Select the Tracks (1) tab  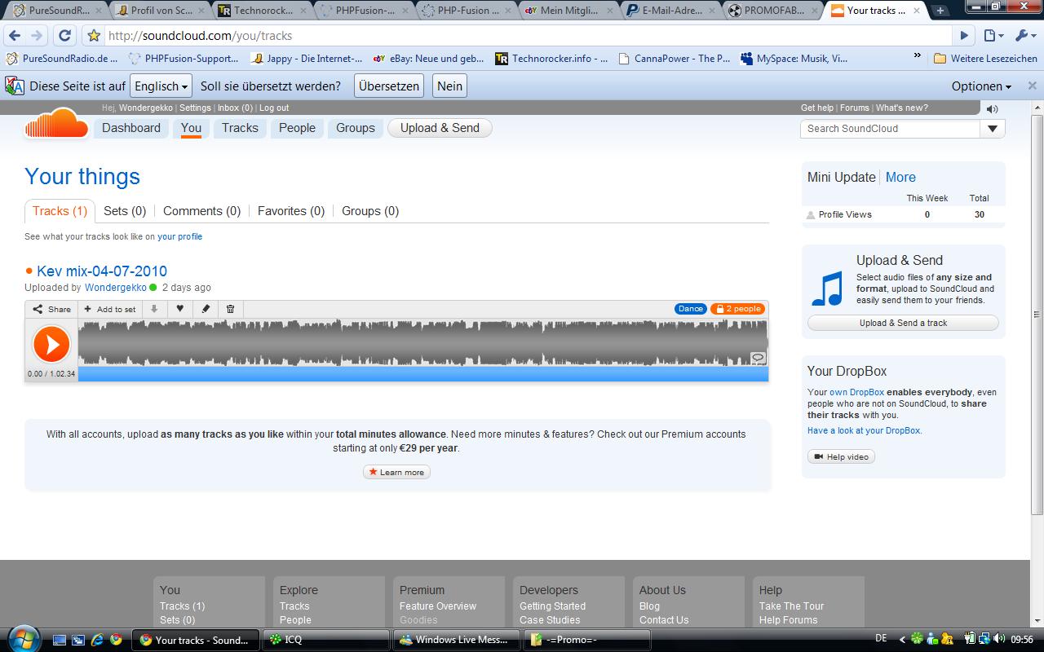point(60,211)
